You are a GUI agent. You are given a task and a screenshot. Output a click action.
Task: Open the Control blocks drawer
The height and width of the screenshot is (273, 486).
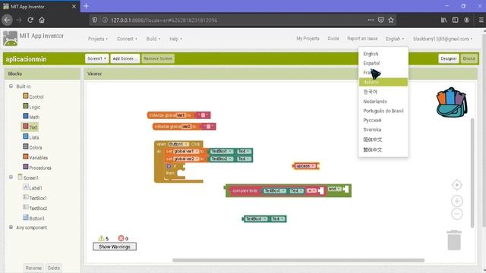pos(33,96)
